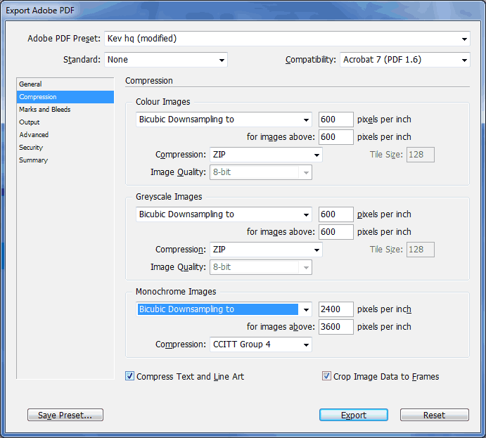Open Colour Images Image Quality dropdown
Image resolution: width=486 pixels, height=438 pixels.
261,172
